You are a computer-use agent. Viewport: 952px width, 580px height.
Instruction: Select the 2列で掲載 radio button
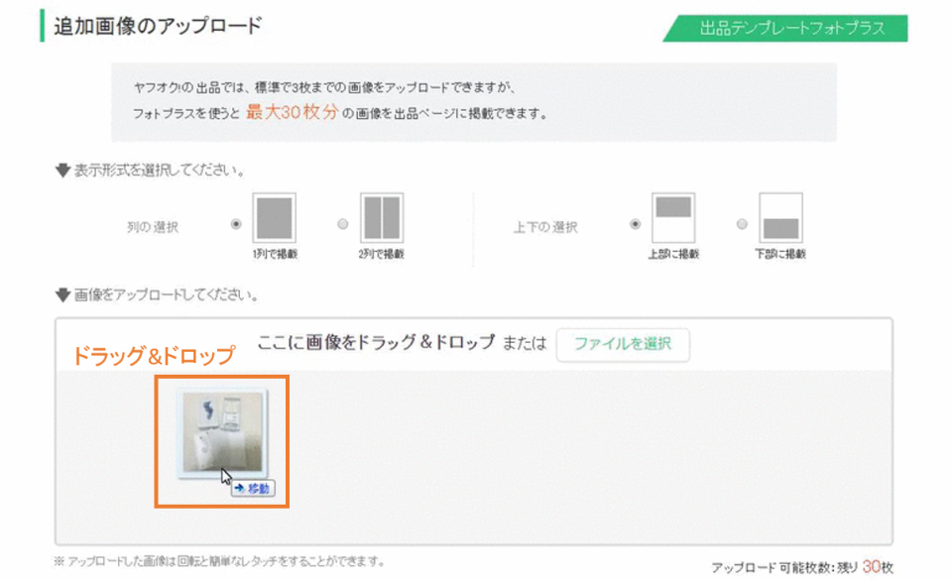click(343, 222)
